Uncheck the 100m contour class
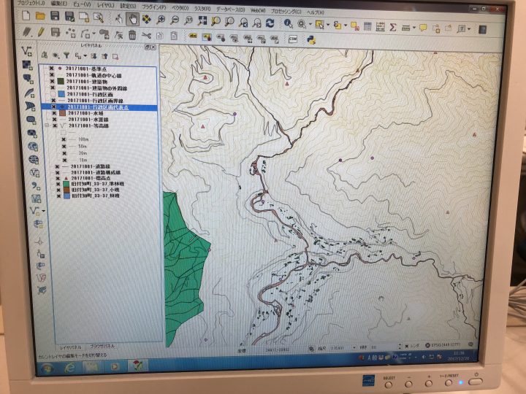Screen dimensions: 526x394 [64, 139]
